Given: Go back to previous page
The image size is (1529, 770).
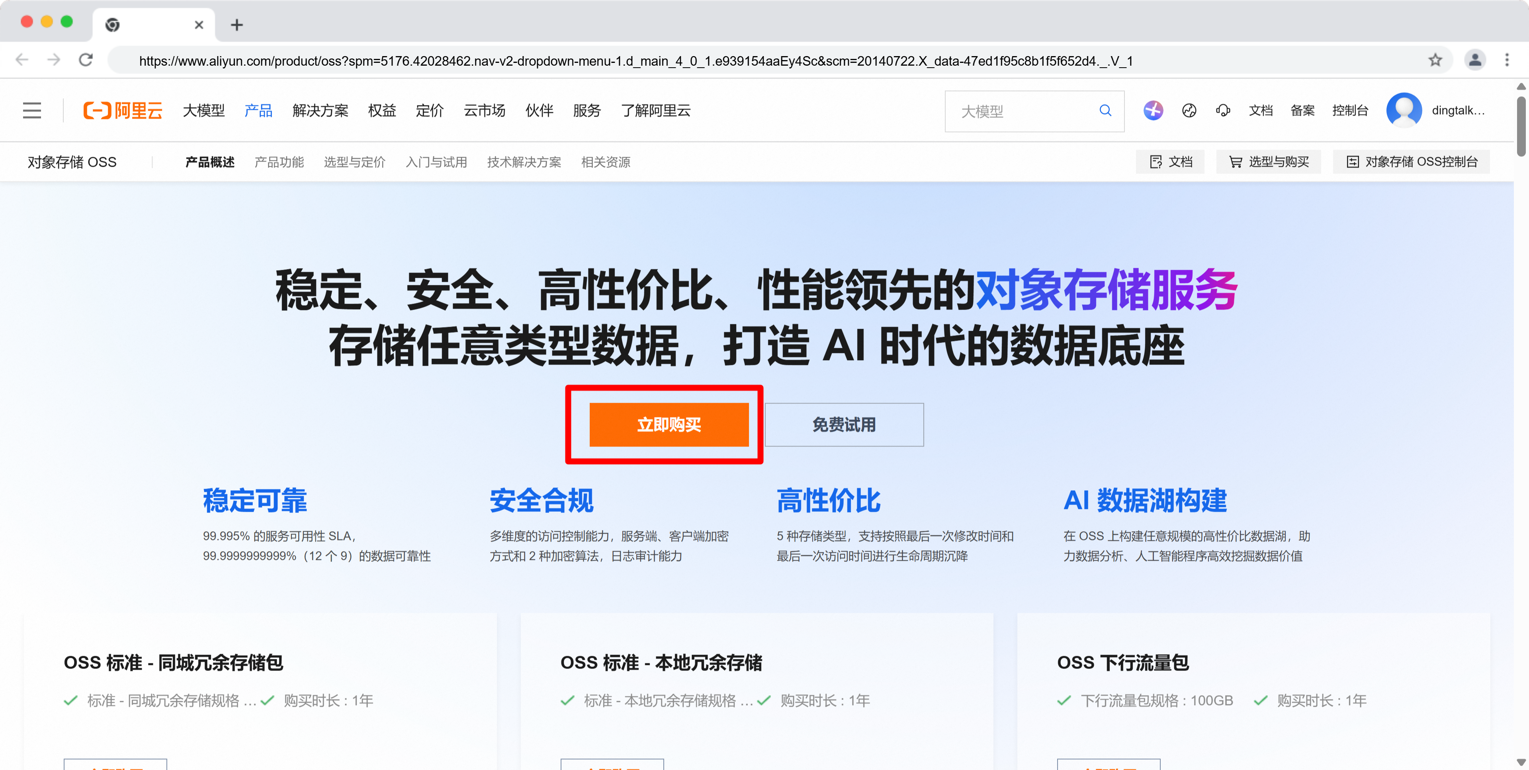Looking at the screenshot, I should coord(22,60).
